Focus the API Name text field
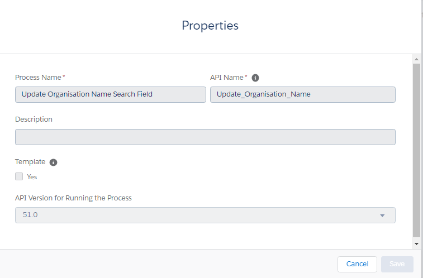 tap(302, 94)
